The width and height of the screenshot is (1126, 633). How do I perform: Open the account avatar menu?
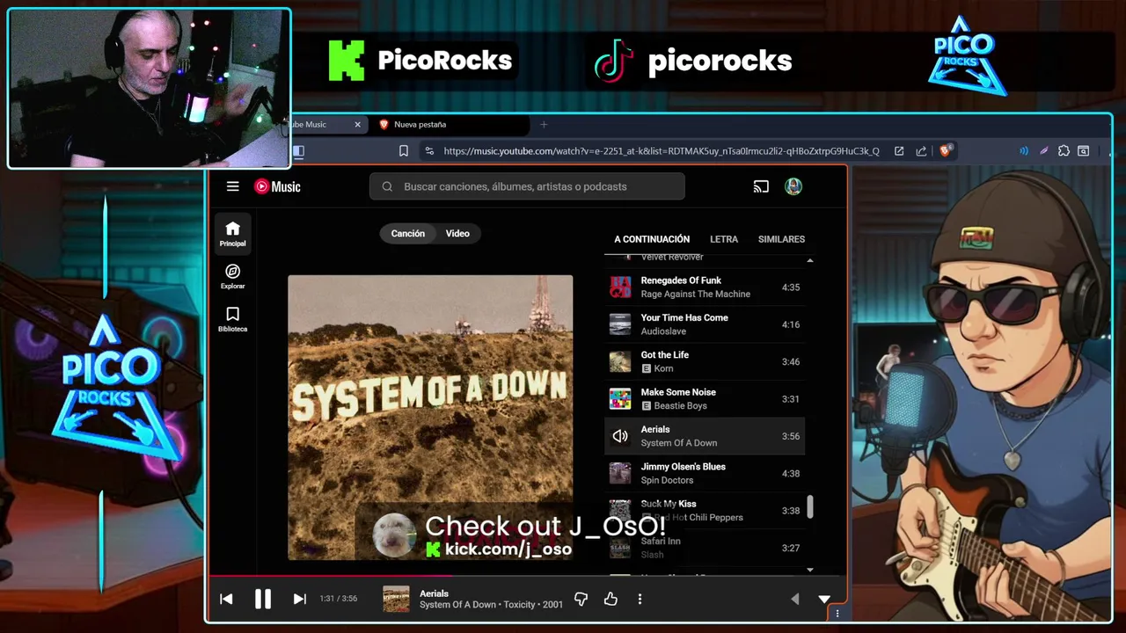point(793,186)
